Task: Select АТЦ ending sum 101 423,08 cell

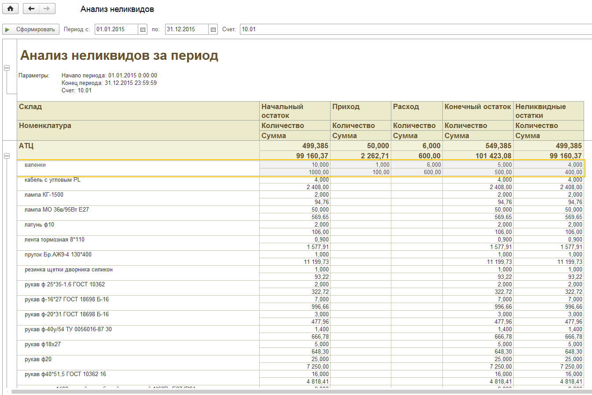Action: (x=478, y=156)
